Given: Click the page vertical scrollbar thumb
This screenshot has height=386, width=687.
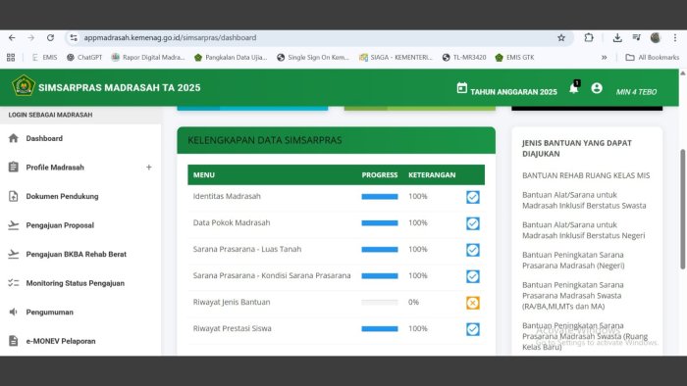Looking at the screenshot, I should click(683, 209).
